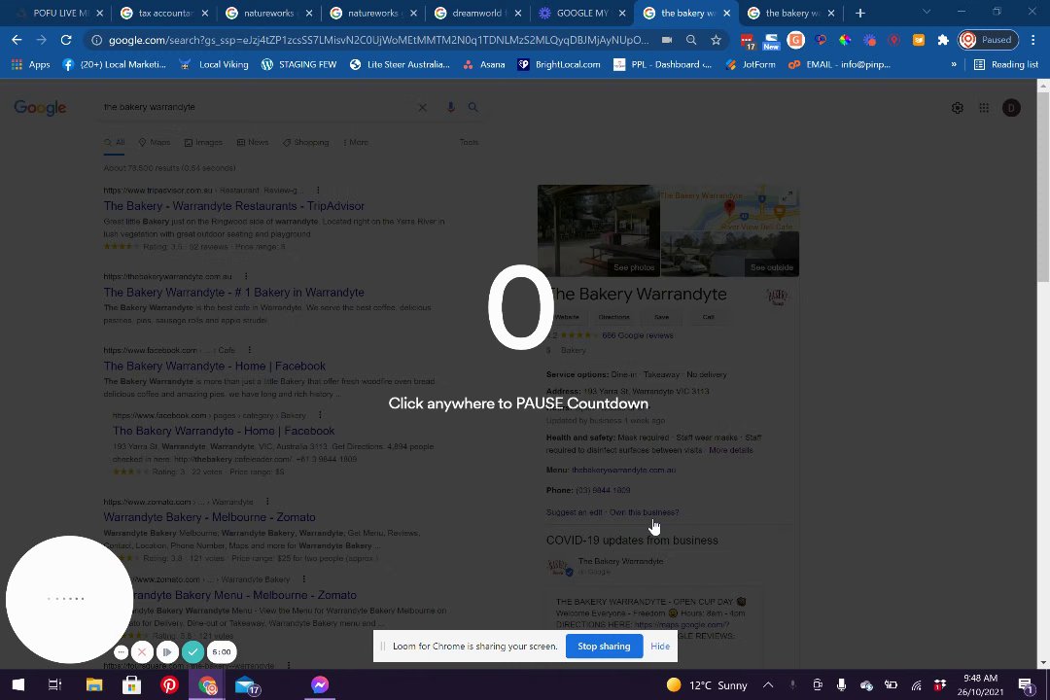Hide the Loom screen sharing notice
Viewport: 1050px width, 700px height.
[x=659, y=647]
